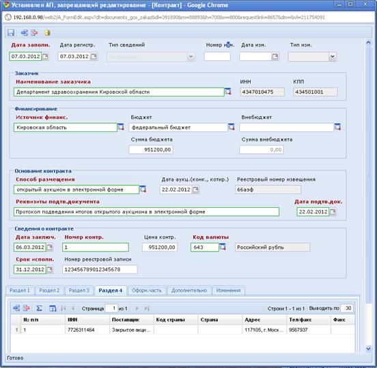Image resolution: width=377 pixels, height=368 pixels.
Task: Open lookup for Наименование заказчика field
Action: [x=227, y=92]
